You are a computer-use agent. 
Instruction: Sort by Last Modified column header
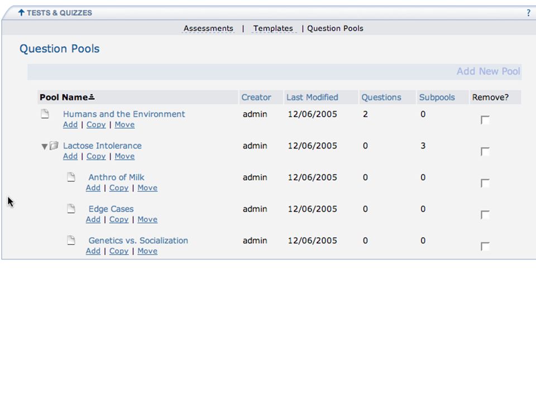[312, 97]
